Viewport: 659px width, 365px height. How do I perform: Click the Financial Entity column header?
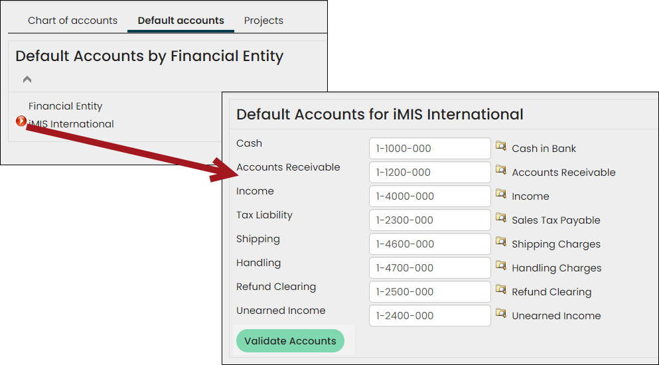pyautogui.click(x=65, y=106)
